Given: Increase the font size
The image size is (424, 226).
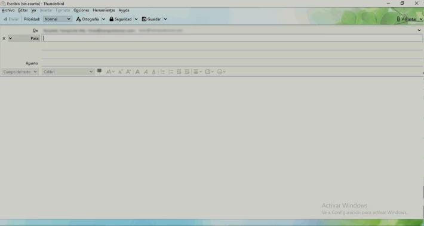Looking at the screenshot, I should [128, 72].
